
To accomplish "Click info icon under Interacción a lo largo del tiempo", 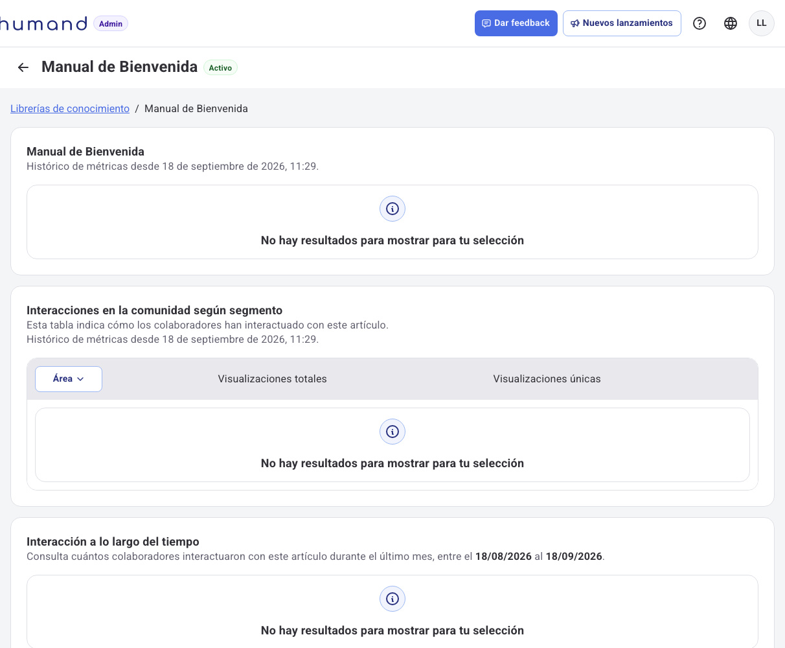I will coord(392,599).
